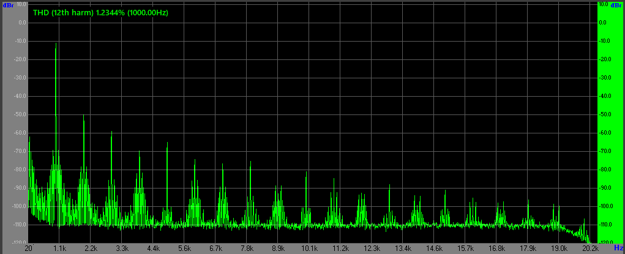Click the dBr unit label at top-left

click(x=7, y=4)
